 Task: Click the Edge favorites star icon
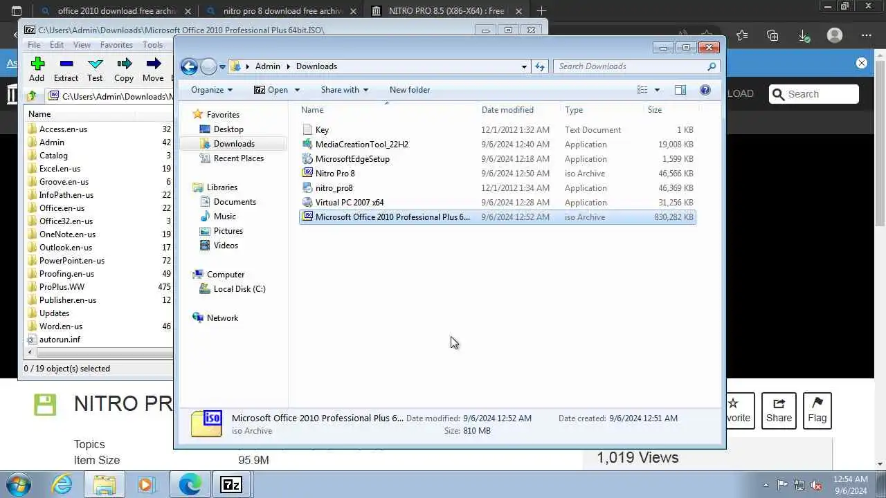[x=742, y=35]
